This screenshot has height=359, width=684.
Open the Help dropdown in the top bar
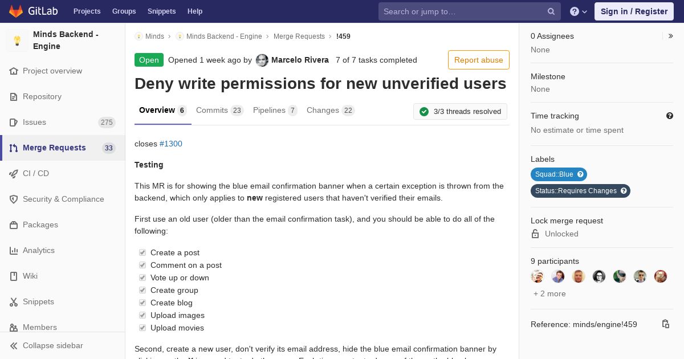[x=579, y=11]
